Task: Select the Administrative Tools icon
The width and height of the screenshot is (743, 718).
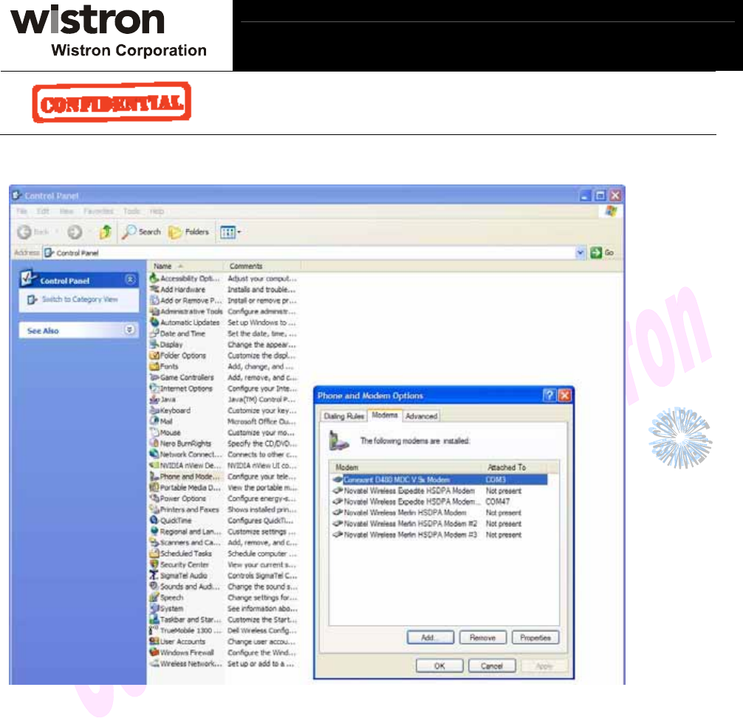Action: [x=154, y=311]
